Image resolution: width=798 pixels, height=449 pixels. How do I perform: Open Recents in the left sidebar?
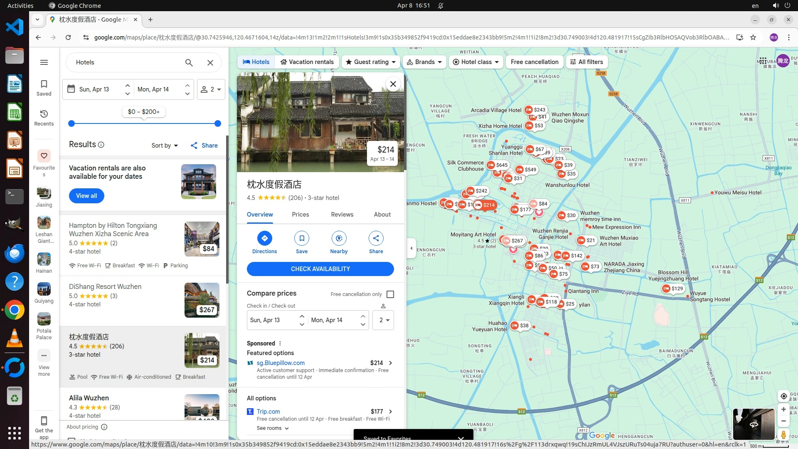[44, 117]
